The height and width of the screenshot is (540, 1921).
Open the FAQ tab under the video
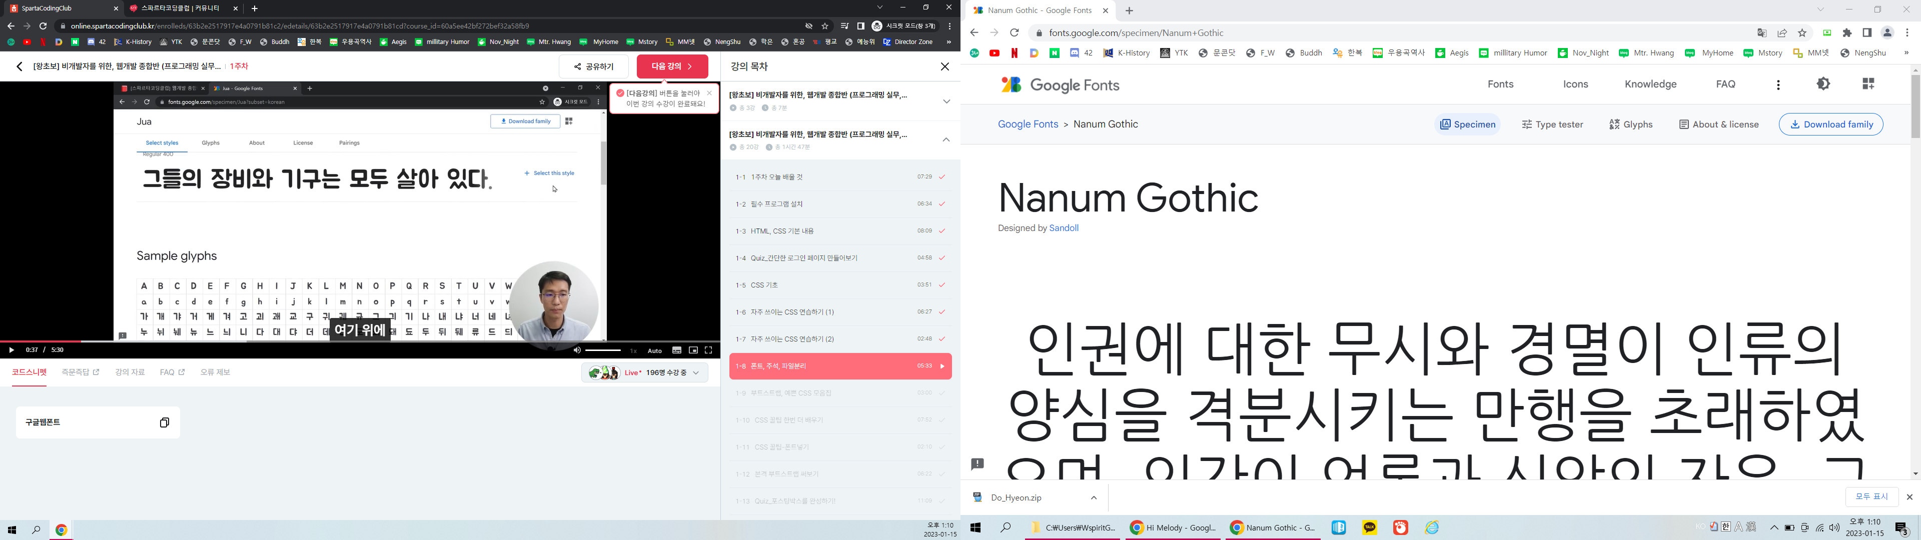tap(172, 372)
